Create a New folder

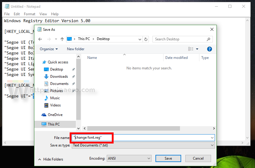pyautogui.click(x=76, y=49)
